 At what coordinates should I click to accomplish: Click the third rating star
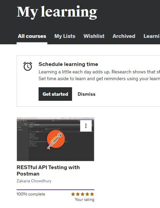pos(83,194)
